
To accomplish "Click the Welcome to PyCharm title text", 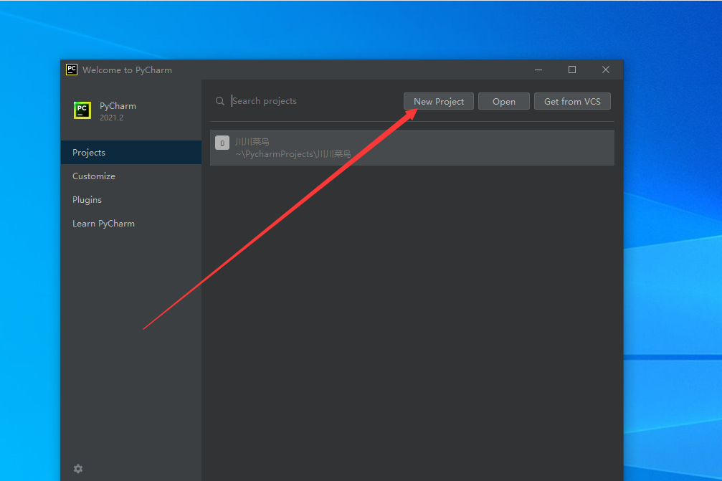I will pyautogui.click(x=127, y=70).
